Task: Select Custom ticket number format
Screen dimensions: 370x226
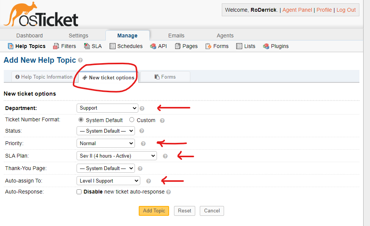Action: point(132,120)
